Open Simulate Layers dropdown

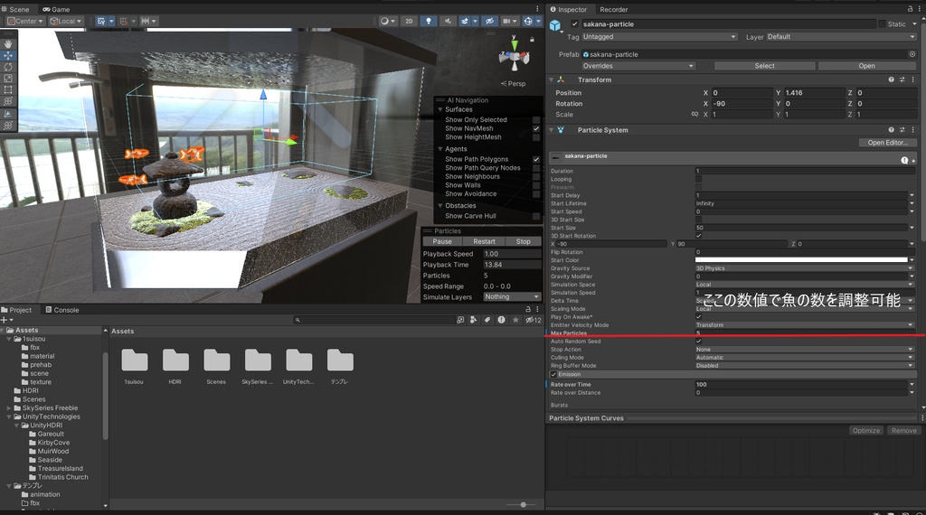coord(512,296)
